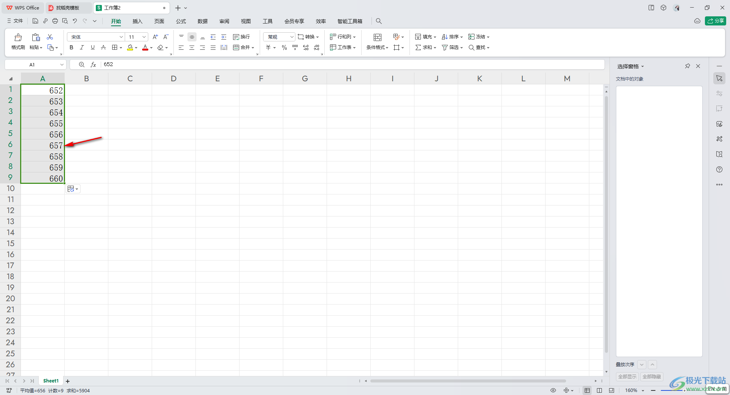Click the eye protection mode icon in status bar
This screenshot has height=395, width=730.
pos(553,390)
